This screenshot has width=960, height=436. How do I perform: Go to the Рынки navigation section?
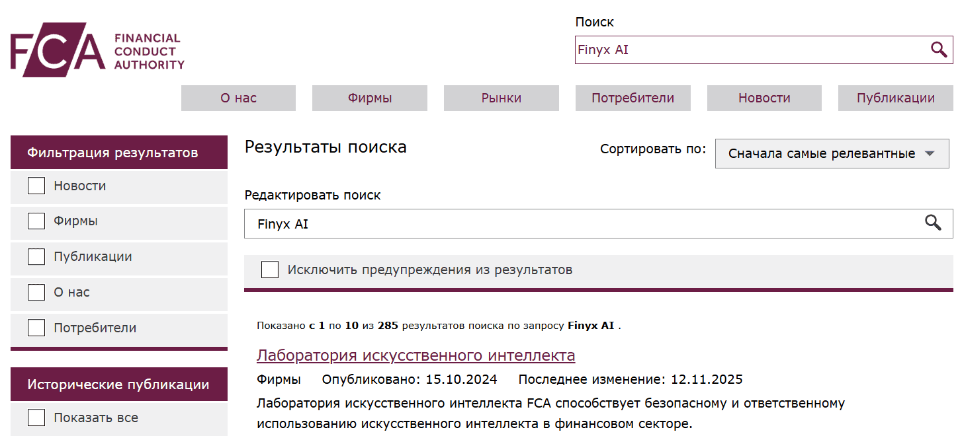501,98
